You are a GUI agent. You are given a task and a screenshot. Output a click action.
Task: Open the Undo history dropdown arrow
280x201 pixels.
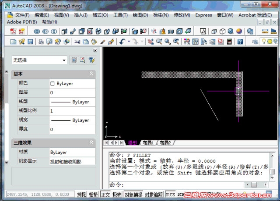point(129,41)
